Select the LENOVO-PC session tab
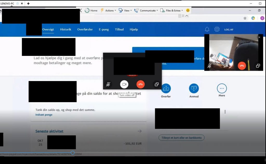The image size is (266, 164). 7,3
